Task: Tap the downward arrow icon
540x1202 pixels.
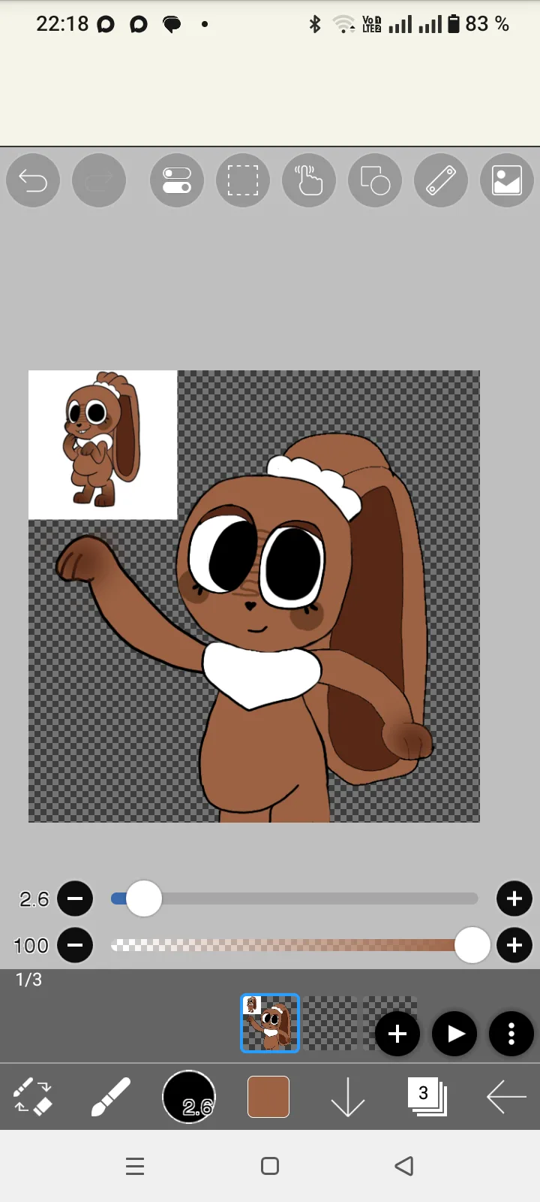Action: (x=348, y=1097)
